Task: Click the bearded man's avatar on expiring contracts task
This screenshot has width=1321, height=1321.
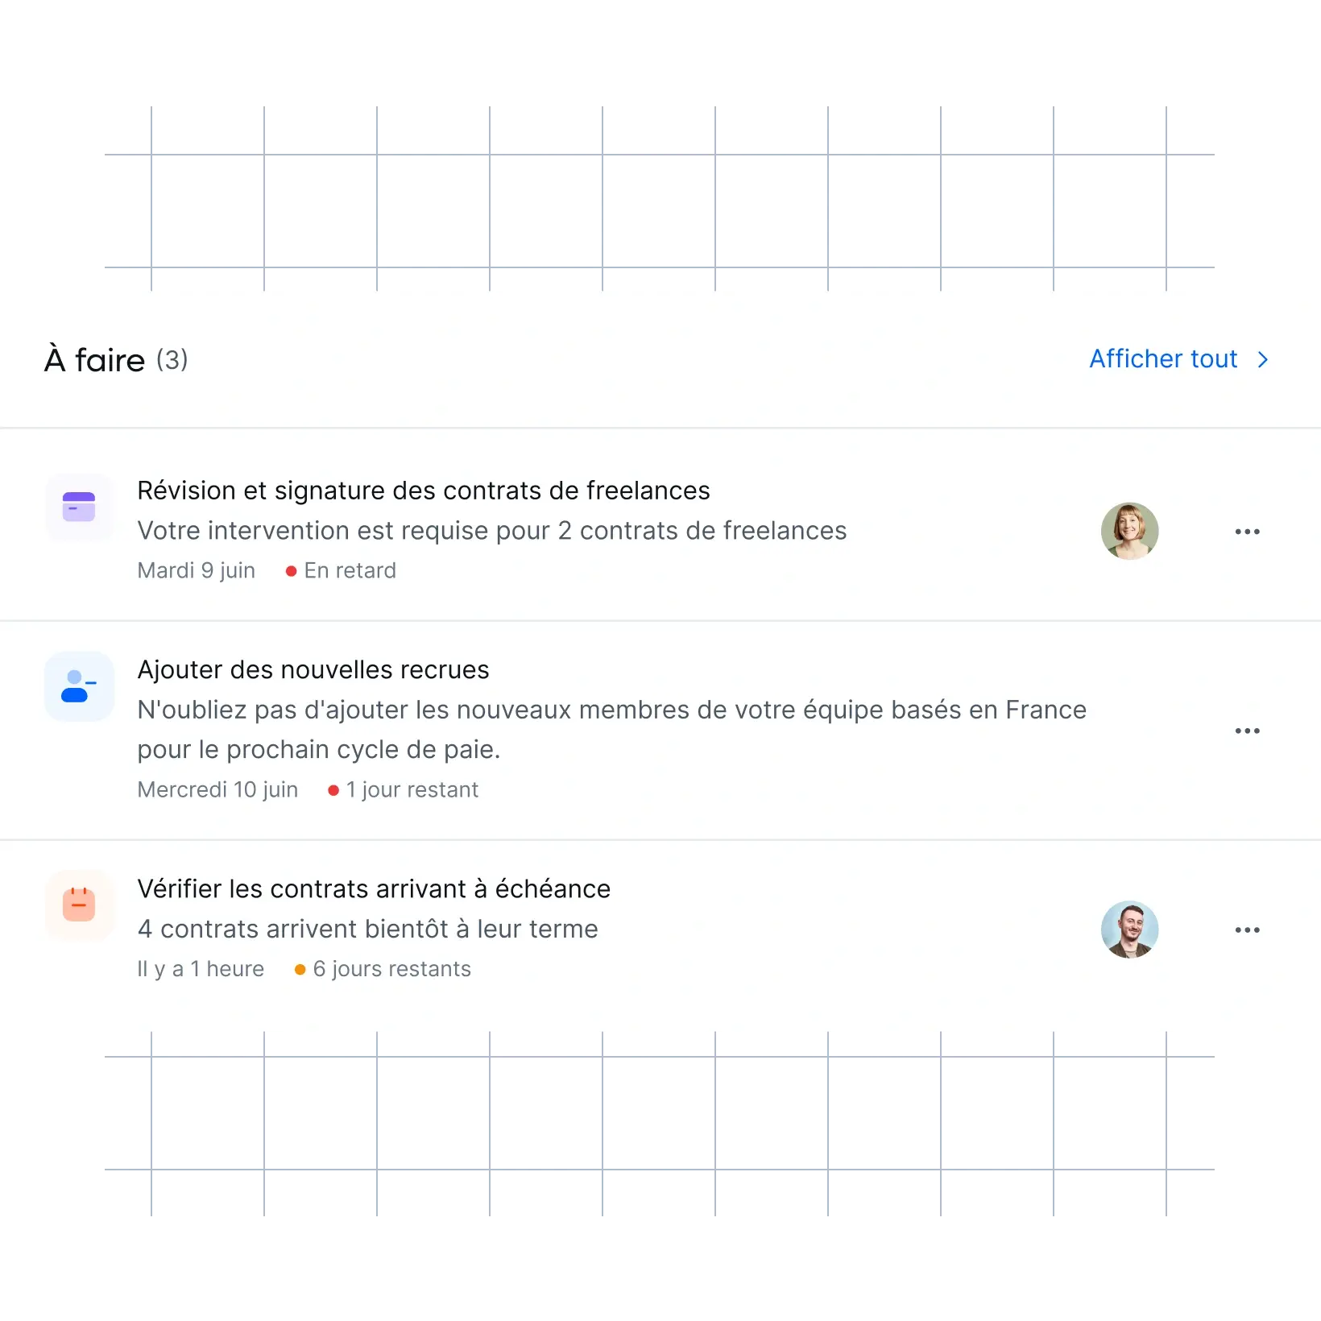Action: (1130, 930)
